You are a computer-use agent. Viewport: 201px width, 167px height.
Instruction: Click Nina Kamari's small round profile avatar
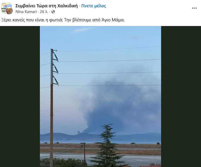(9, 11)
